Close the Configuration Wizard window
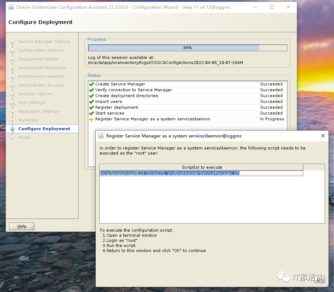This screenshot has height=292, width=334. (289, 7)
